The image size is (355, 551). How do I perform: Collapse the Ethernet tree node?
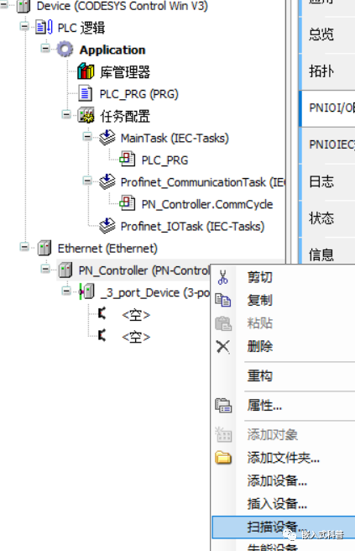[24, 247]
